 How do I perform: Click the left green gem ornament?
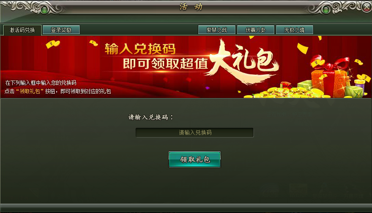click(x=44, y=10)
